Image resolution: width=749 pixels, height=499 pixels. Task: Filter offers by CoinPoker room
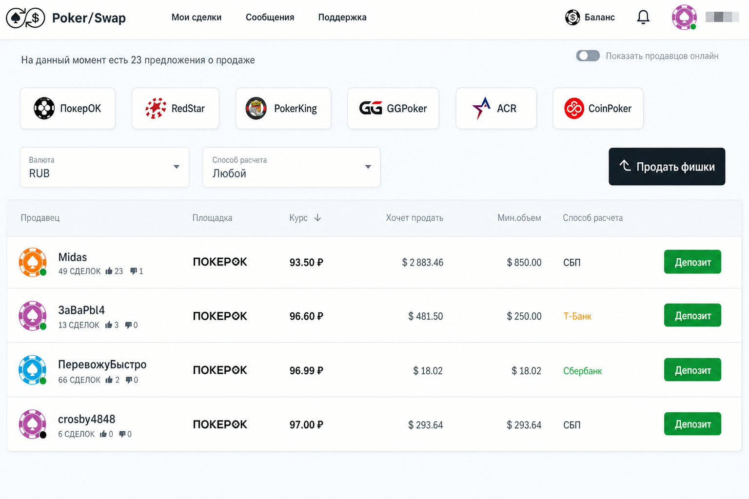tap(598, 108)
